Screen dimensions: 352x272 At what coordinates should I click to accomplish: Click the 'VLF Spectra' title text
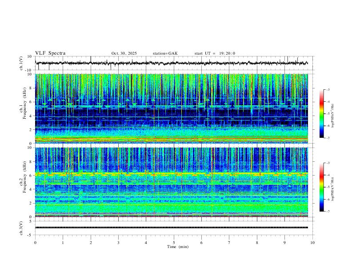click(50, 53)
